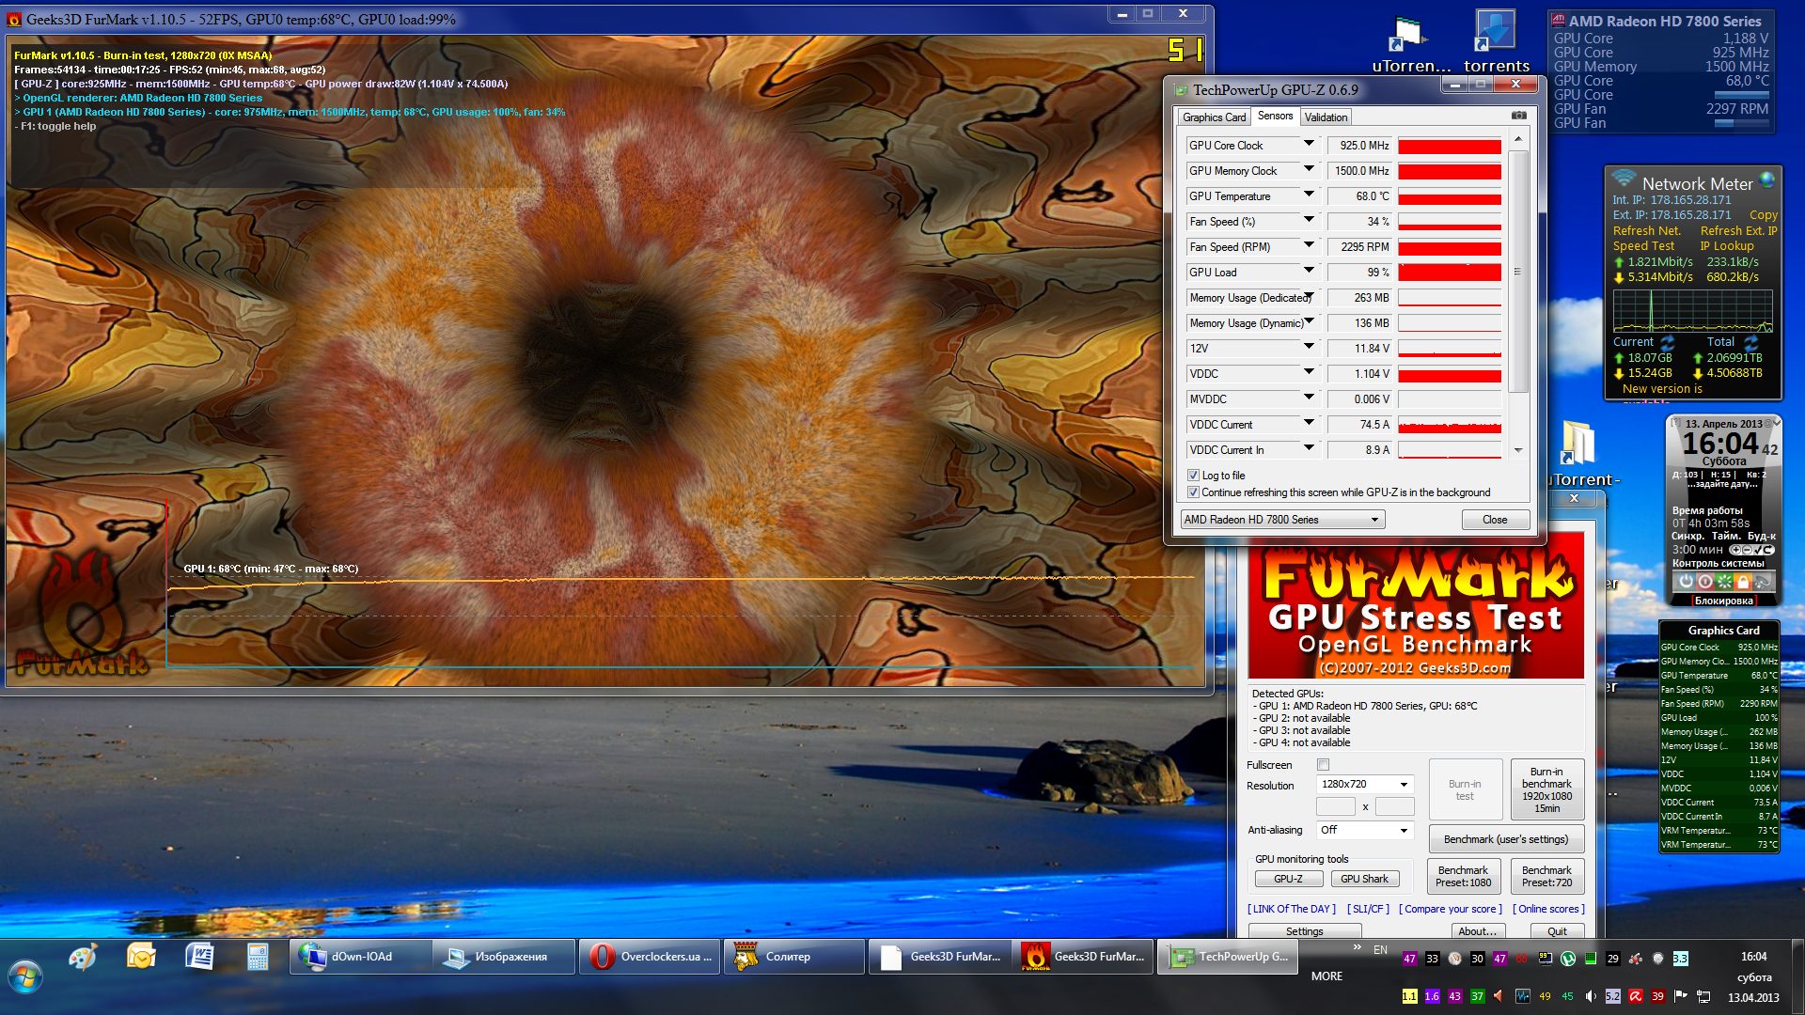Viewport: 1805px width, 1015px height.
Task: Open the calculator icon in taskbar
Action: [258, 957]
